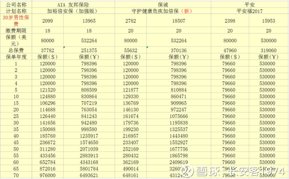Screen dimensions: 289x179
Task: Select the 缴费期限 row label
Action: (x=16, y=30)
